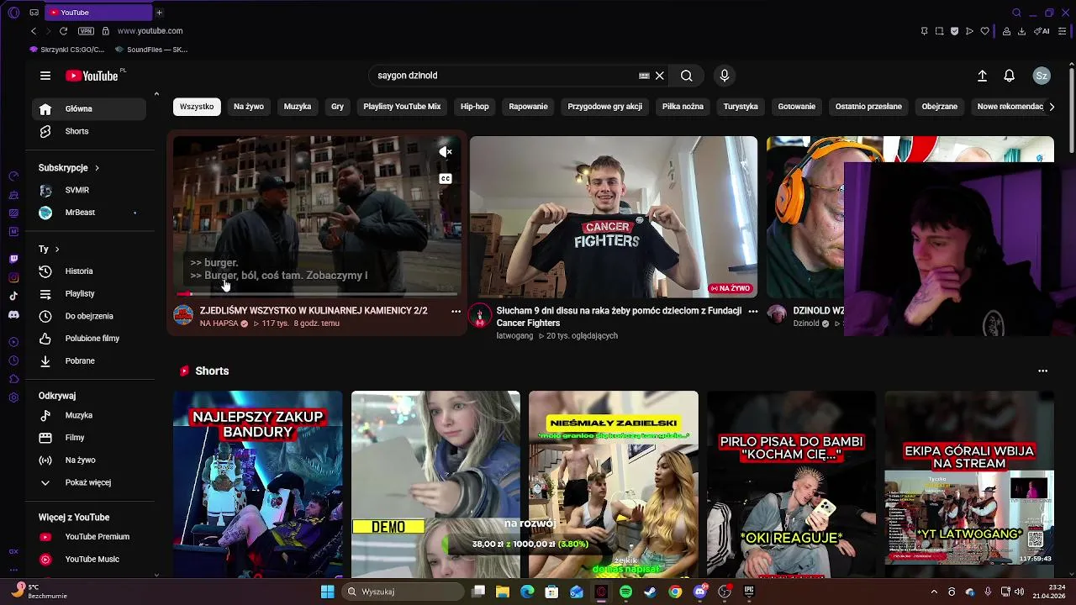Expand the Subskrypcje section

tap(69, 168)
